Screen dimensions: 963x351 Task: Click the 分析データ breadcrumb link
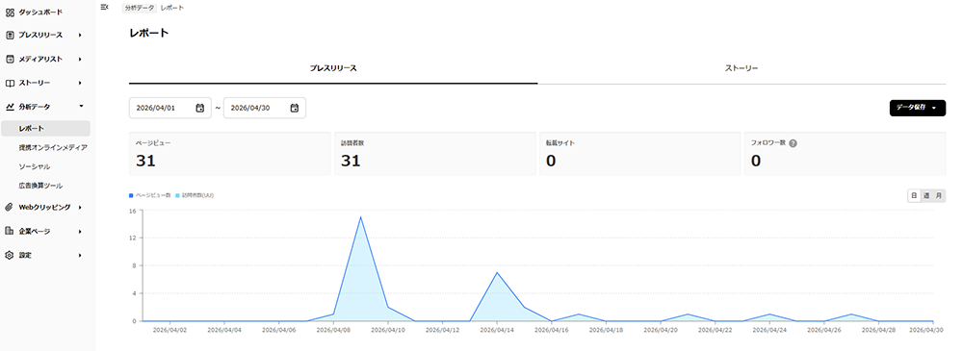coord(139,8)
